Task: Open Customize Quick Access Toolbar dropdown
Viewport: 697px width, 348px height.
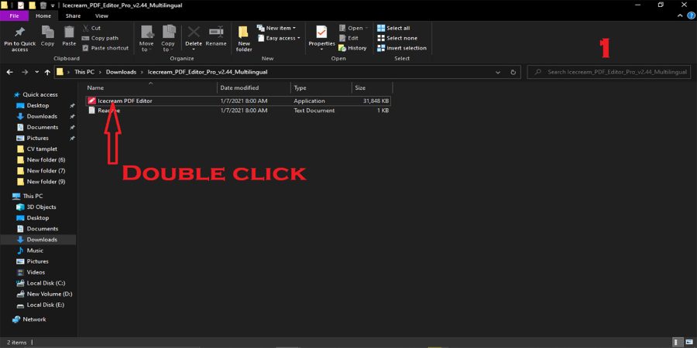Action: (53, 5)
